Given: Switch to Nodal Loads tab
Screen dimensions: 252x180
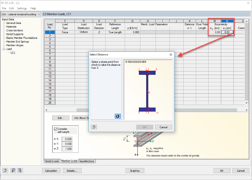Looking at the screenshot, I should click(x=52, y=161).
